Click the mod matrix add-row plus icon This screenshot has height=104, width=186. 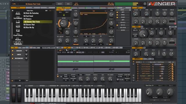click(x=134, y=64)
